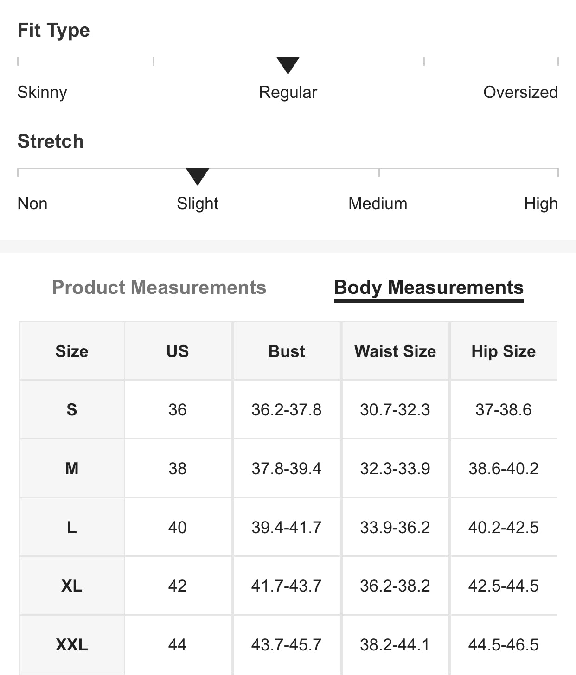Click the L row hip value 40.2-42.5

[504, 528]
